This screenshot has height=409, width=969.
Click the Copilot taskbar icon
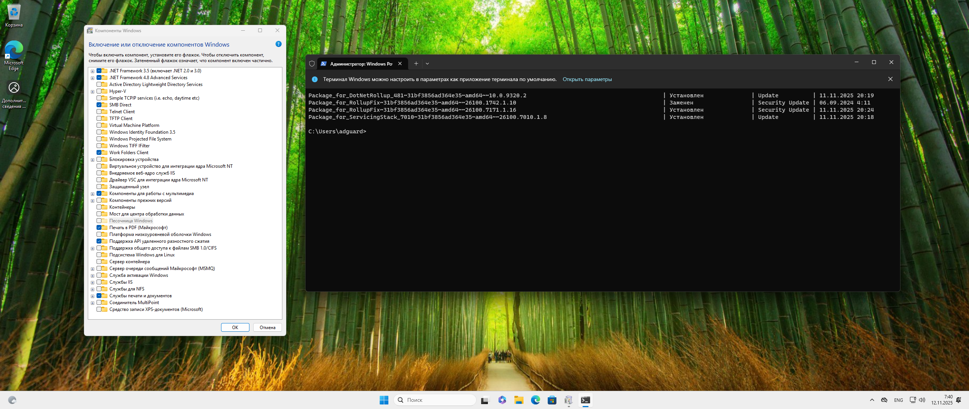pos(502,400)
